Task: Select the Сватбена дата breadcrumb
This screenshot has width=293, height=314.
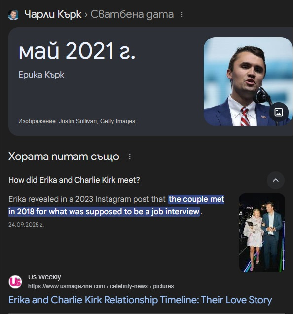Action: tap(132, 14)
